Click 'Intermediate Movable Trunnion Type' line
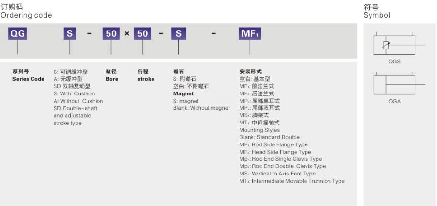Screen dimensions: 437x206 [x=292, y=181]
